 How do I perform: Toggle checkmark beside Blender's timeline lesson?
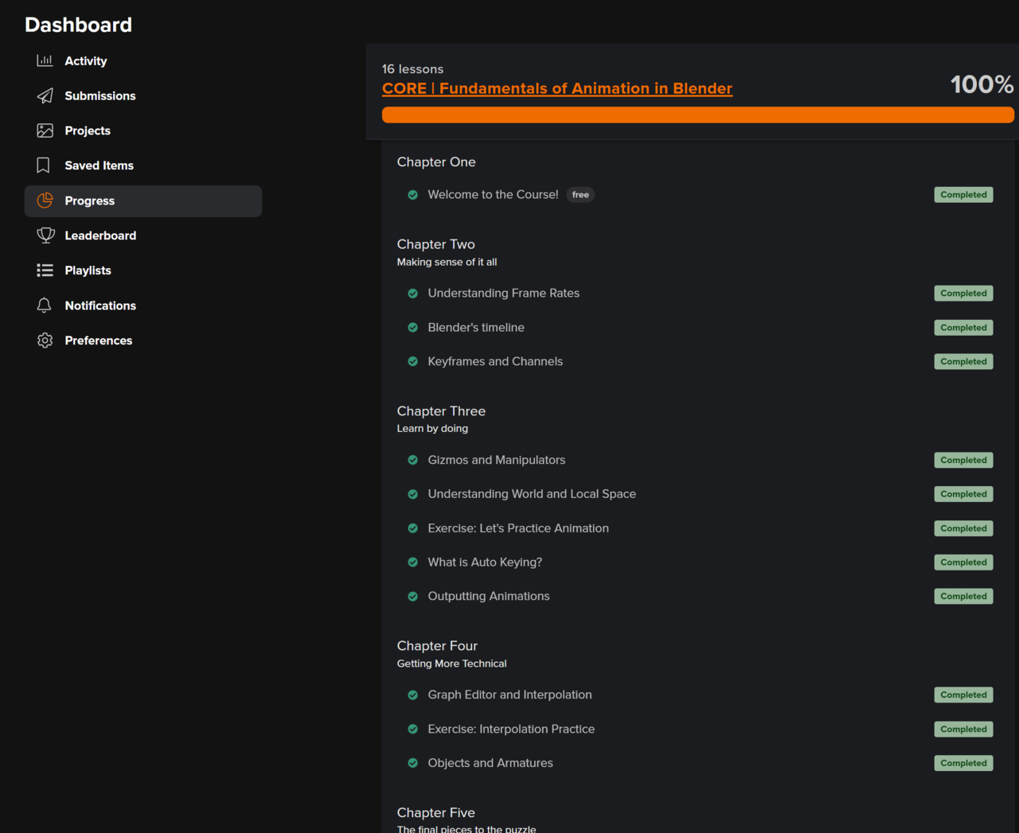click(x=412, y=328)
